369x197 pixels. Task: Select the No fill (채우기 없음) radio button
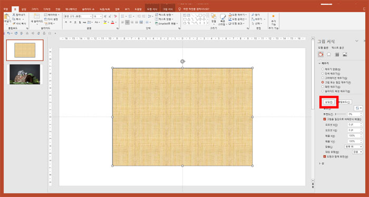323,69
